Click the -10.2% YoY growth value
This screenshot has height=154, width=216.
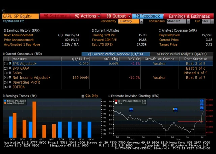134,78
